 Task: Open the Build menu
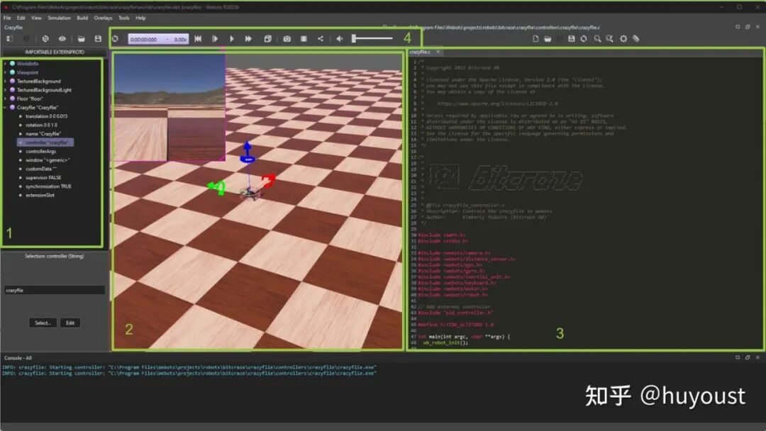82,18
